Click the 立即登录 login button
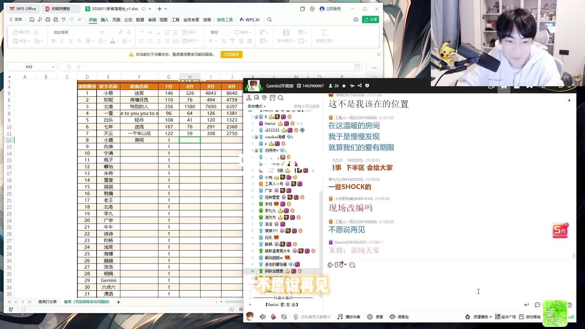 231,55
